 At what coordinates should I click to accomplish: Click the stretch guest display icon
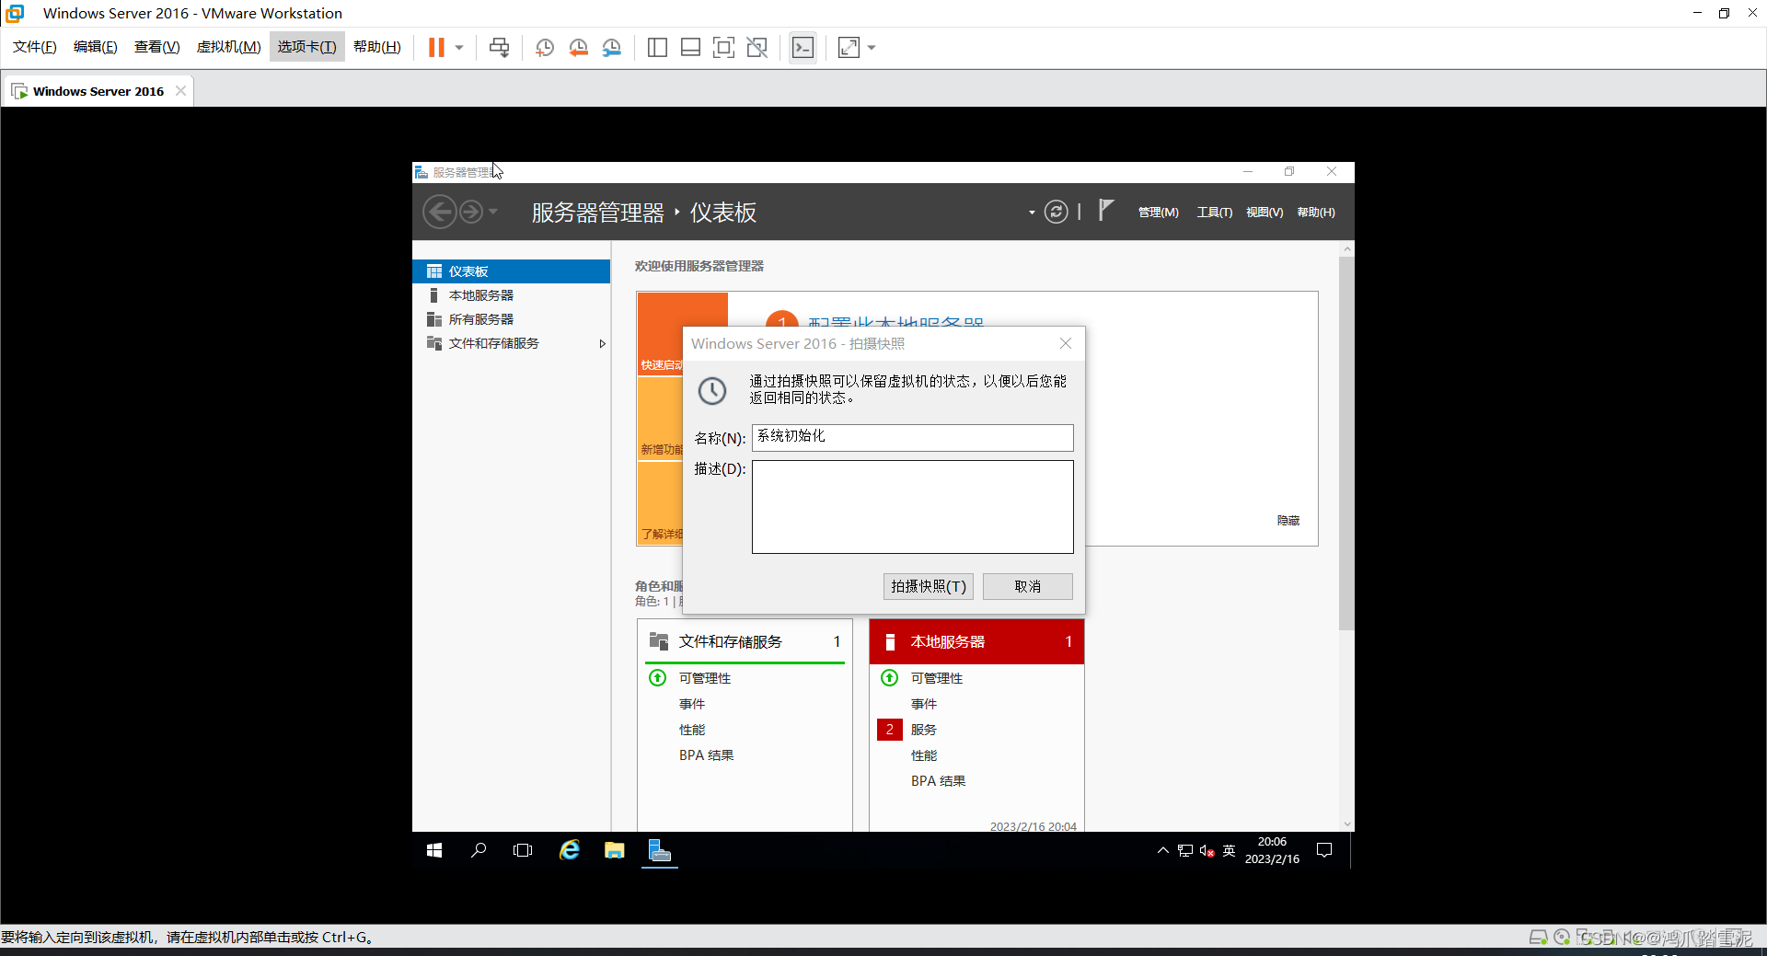pyautogui.click(x=849, y=47)
